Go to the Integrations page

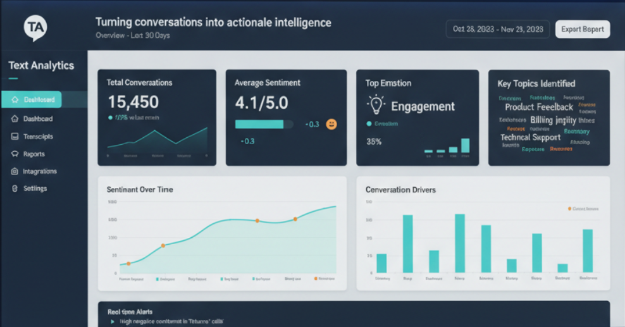[x=40, y=171]
